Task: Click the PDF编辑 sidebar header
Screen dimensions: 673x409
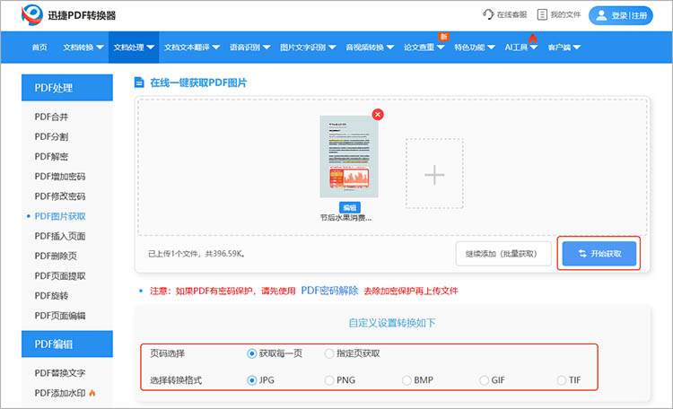Action: click(x=67, y=344)
